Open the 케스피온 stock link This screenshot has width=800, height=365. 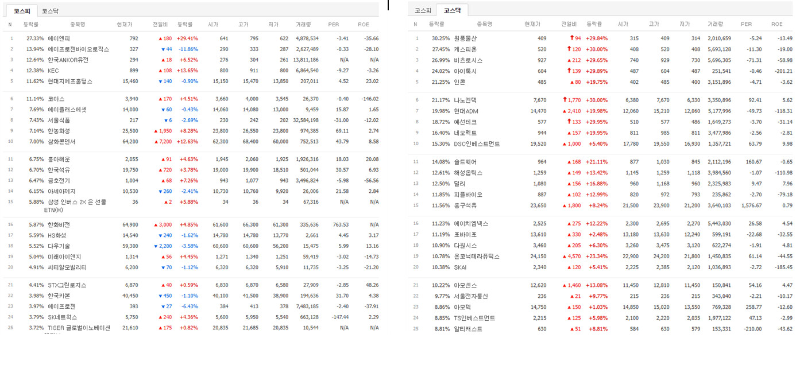click(465, 49)
